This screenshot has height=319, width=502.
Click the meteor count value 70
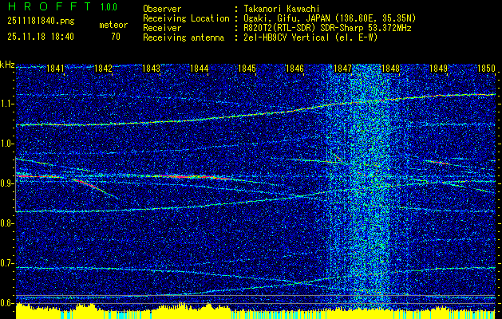(116, 37)
